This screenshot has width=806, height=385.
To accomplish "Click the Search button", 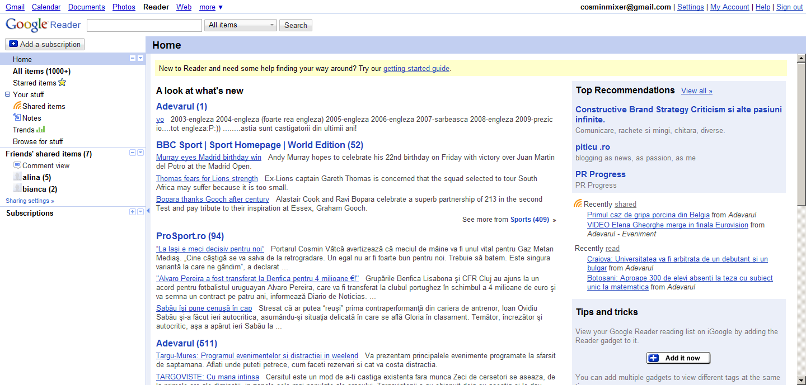I will pos(296,25).
